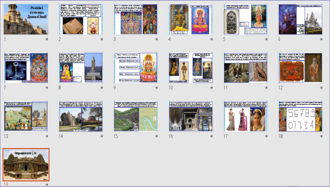
Task: Select slide 3 thumbnail
Action: coord(136,19)
